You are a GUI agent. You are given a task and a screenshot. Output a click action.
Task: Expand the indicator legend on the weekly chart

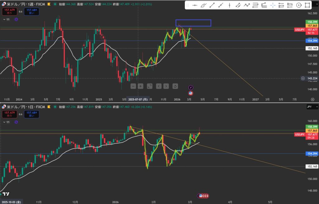tap(4, 19)
